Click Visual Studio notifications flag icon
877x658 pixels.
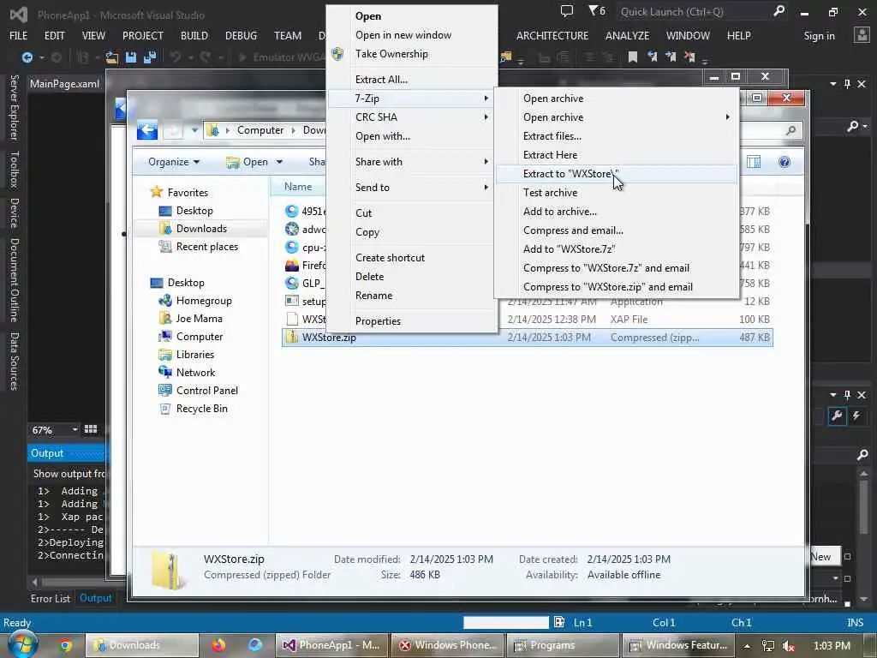596,10
